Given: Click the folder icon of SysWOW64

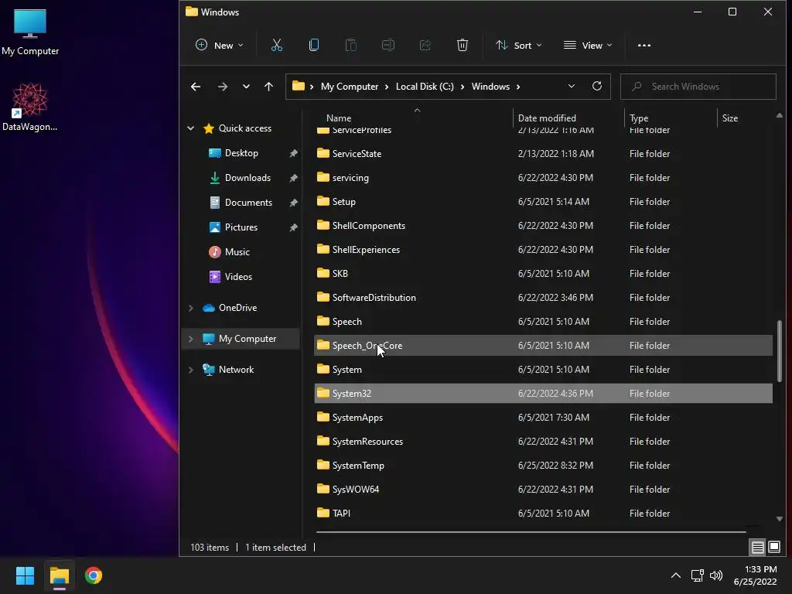Looking at the screenshot, I should pos(323,489).
